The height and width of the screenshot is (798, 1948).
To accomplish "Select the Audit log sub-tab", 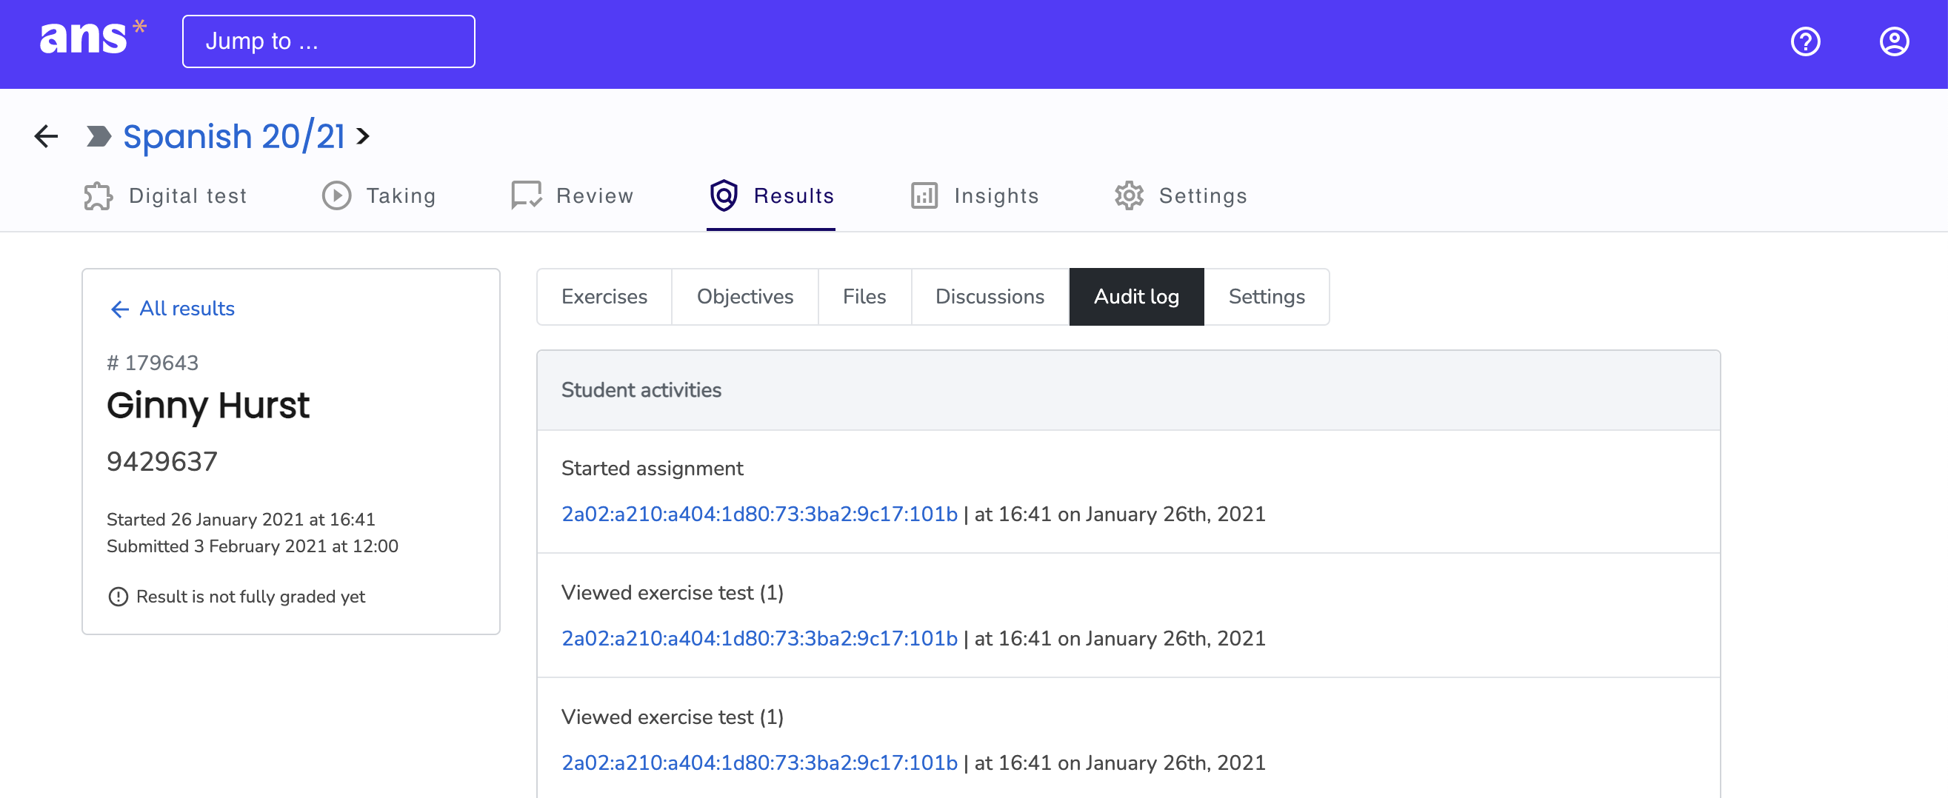I will point(1135,297).
